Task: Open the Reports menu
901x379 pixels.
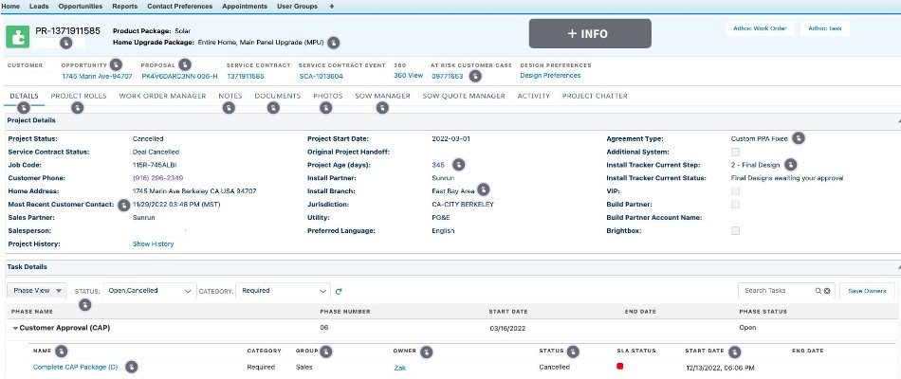Action: [x=124, y=7]
